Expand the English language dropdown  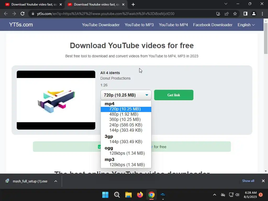[x=246, y=25]
